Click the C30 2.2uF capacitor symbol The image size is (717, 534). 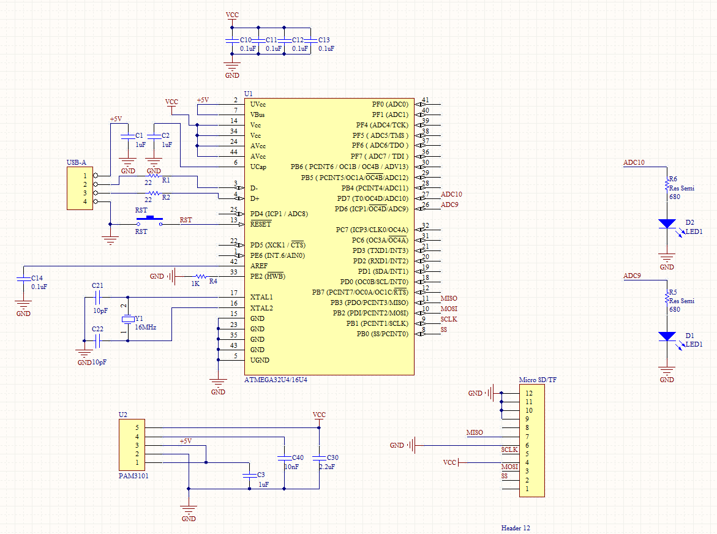(x=319, y=457)
